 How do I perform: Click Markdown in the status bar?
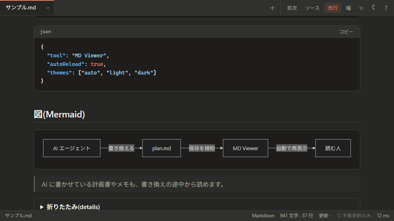263,216
